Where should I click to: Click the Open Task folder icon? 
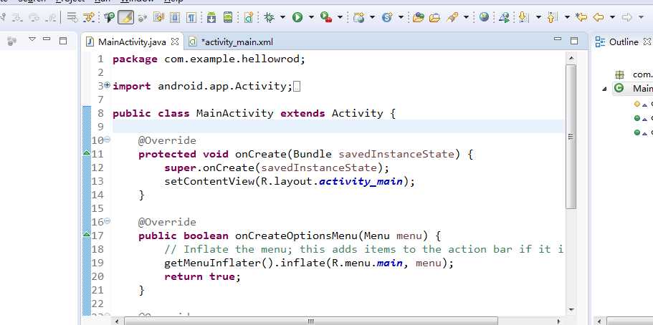(x=434, y=17)
